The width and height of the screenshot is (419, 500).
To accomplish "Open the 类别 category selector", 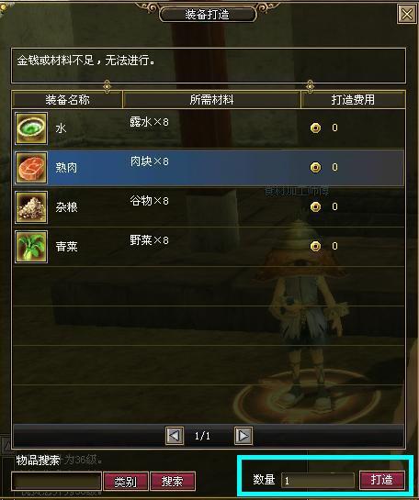I will pyautogui.click(x=126, y=481).
